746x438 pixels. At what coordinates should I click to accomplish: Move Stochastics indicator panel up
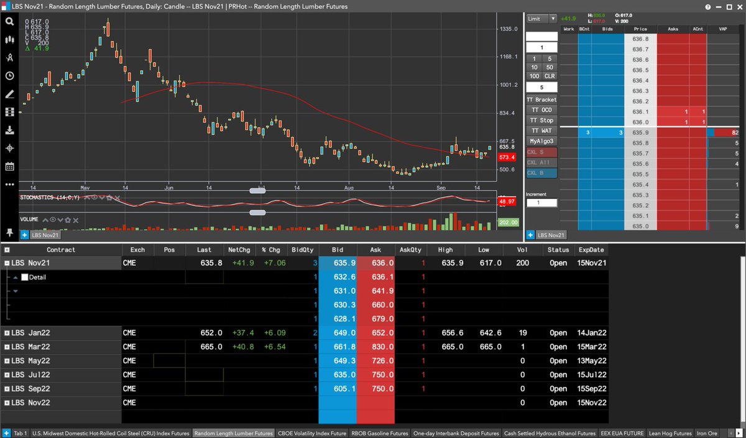[x=86, y=198]
